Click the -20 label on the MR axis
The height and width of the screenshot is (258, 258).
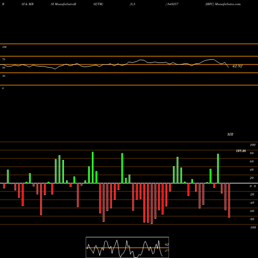252,195
